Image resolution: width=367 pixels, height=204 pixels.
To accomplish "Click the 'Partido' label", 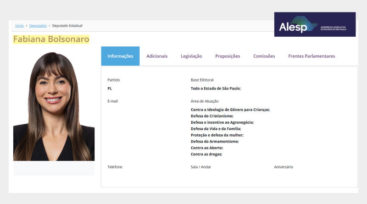I will coord(113,80).
